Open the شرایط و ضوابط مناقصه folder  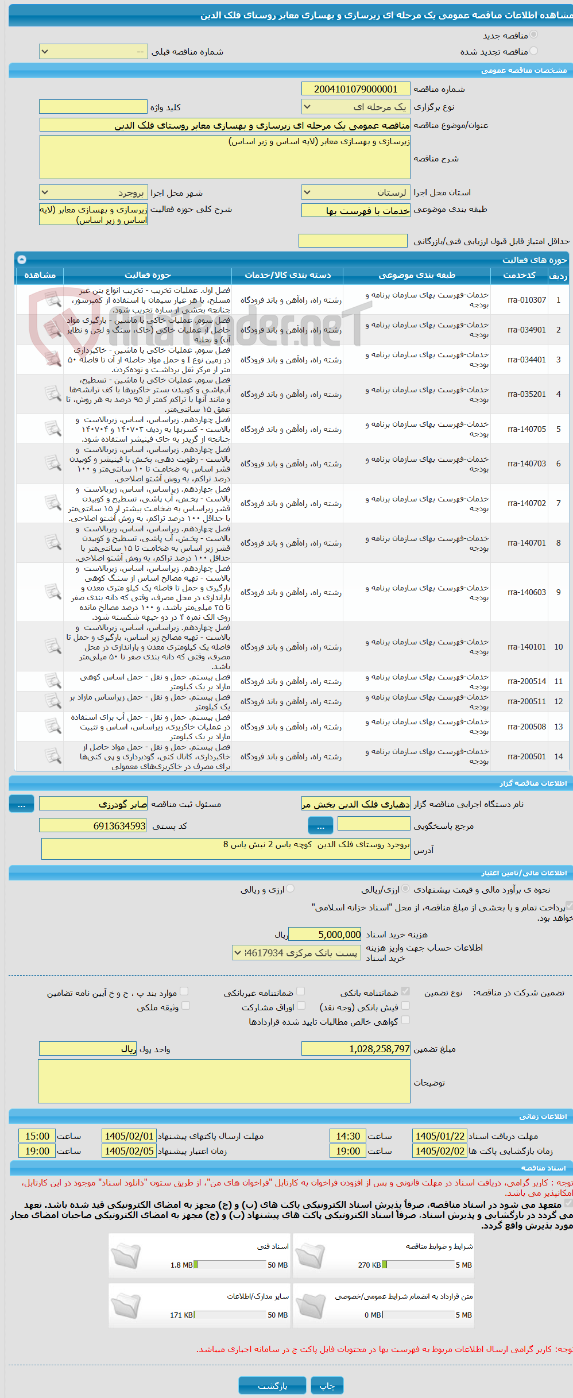pyautogui.click(x=311, y=1256)
